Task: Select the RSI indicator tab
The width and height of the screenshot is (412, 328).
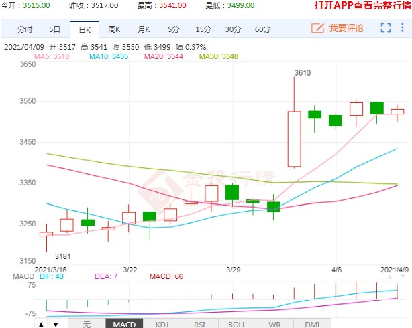Action: 199,324
